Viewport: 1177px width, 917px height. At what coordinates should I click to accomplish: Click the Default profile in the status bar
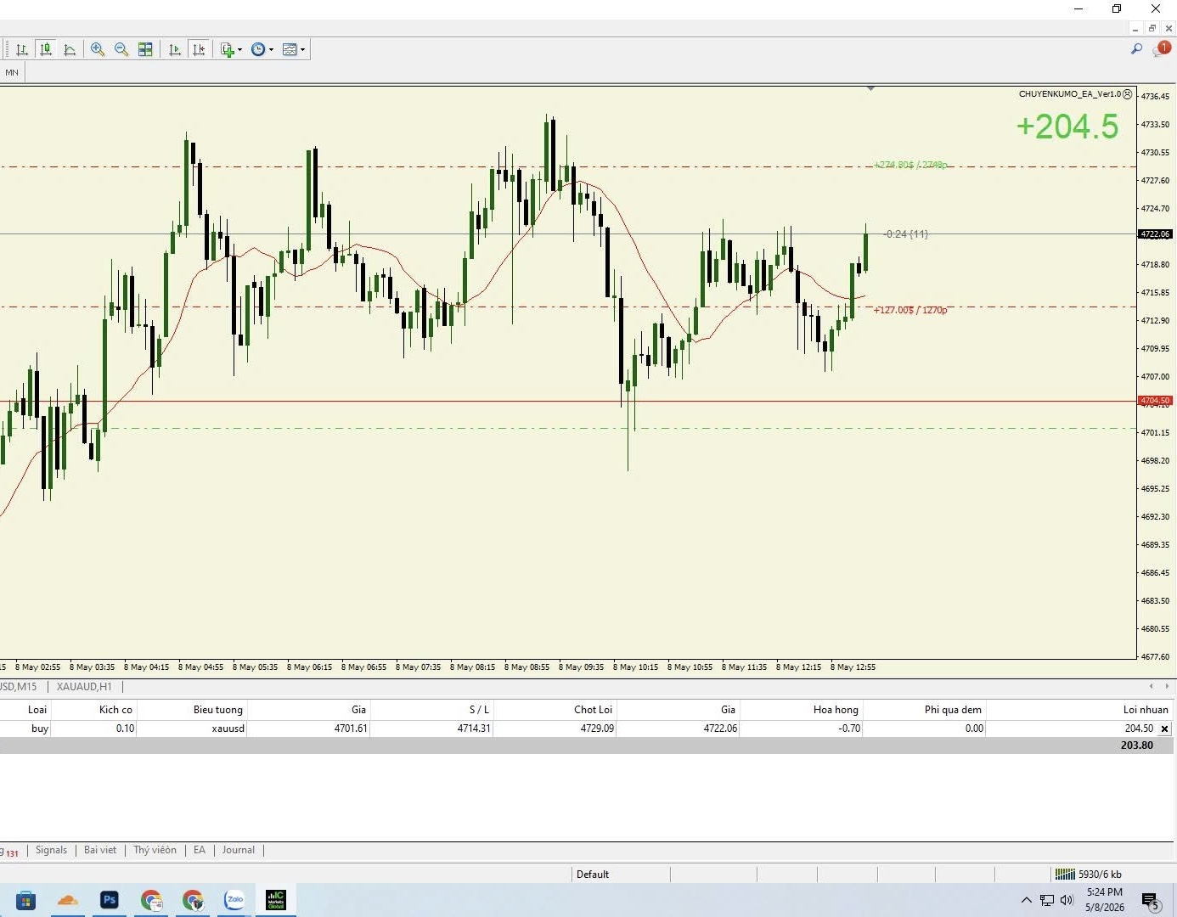pos(593,875)
